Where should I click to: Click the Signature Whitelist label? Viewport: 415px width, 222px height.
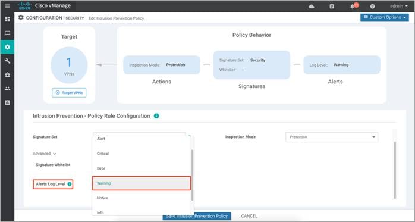click(x=53, y=165)
